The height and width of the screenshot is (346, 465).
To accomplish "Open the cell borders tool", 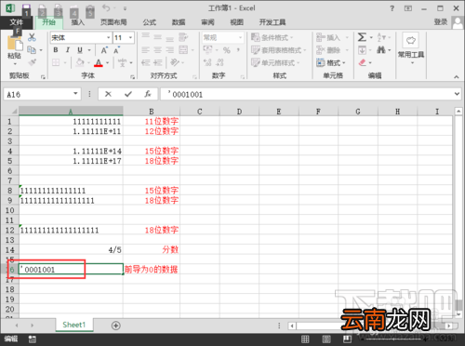I will click(x=56, y=62).
